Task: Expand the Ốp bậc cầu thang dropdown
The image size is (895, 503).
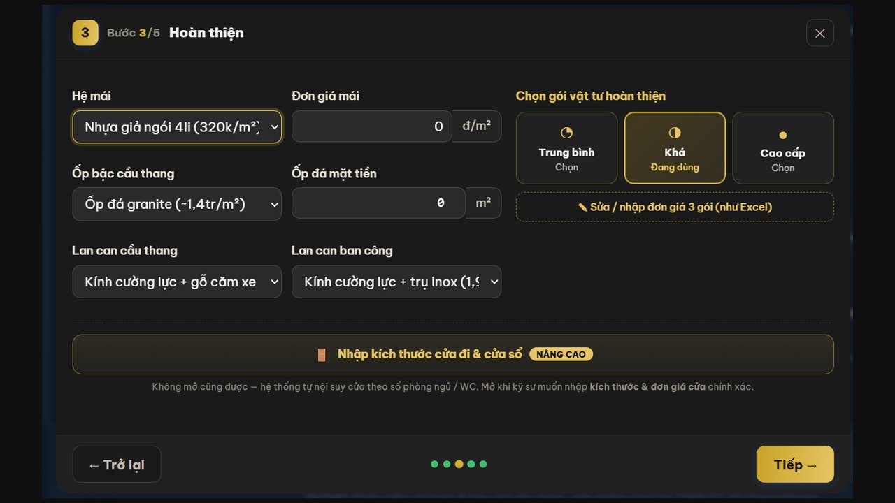Action: click(x=177, y=204)
